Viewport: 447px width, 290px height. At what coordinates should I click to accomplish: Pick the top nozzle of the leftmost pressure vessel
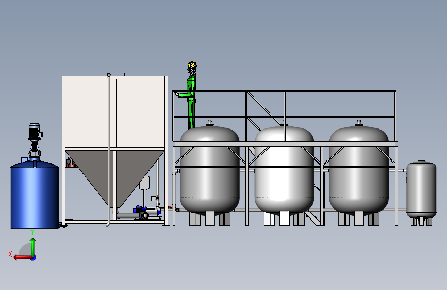(x=209, y=123)
